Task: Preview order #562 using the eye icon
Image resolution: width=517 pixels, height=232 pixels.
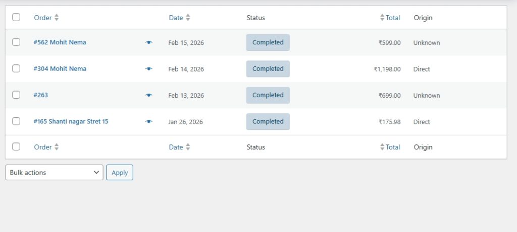Action: coord(148,43)
